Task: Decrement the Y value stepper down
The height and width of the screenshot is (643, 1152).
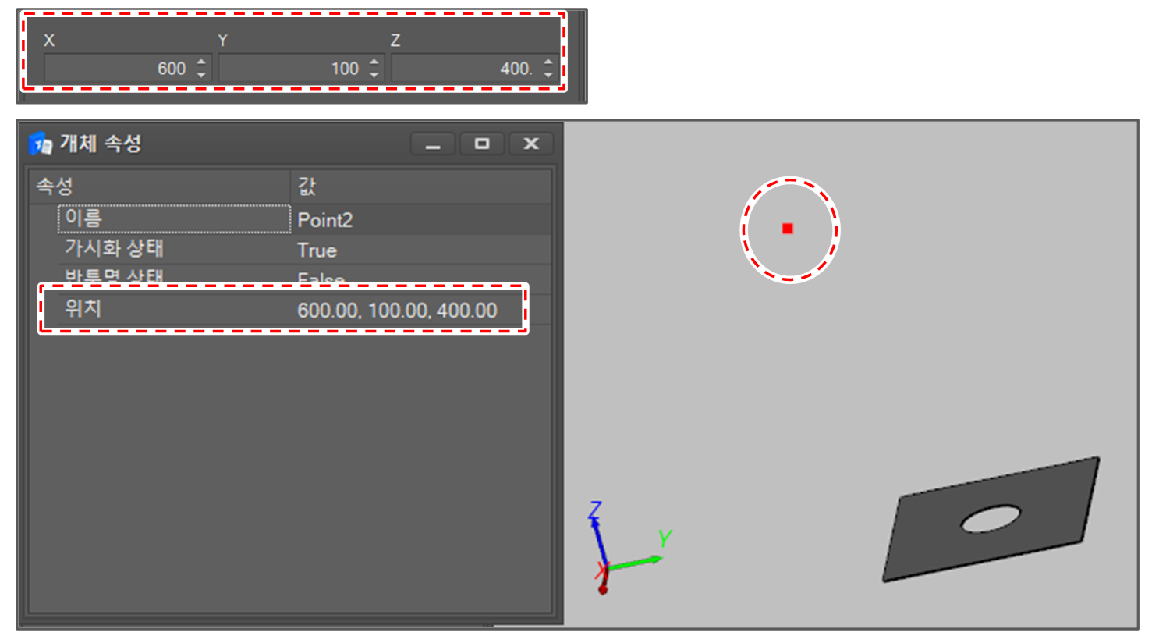Action: 374,75
